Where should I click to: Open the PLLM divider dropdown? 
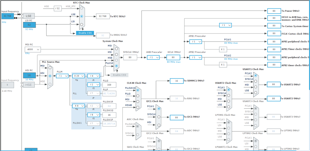coord(62,76)
